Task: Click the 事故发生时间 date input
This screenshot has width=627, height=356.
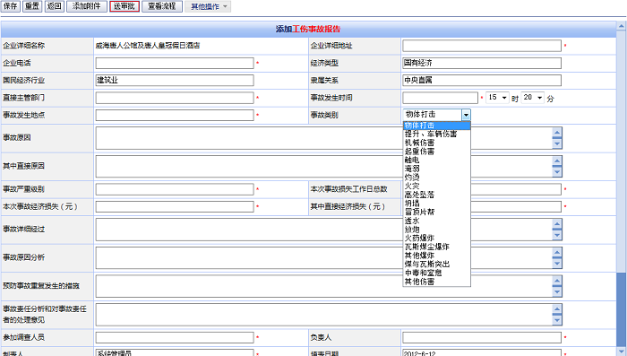Action: [440, 98]
